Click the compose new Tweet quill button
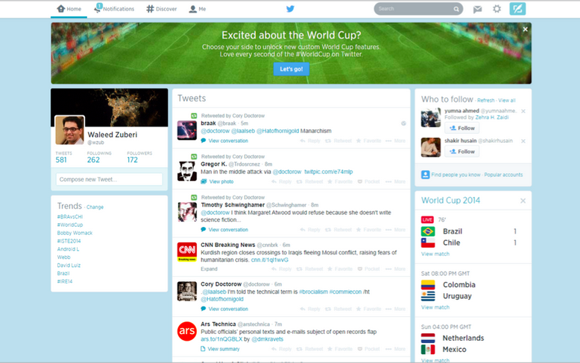The width and height of the screenshot is (580, 363). pos(517,9)
